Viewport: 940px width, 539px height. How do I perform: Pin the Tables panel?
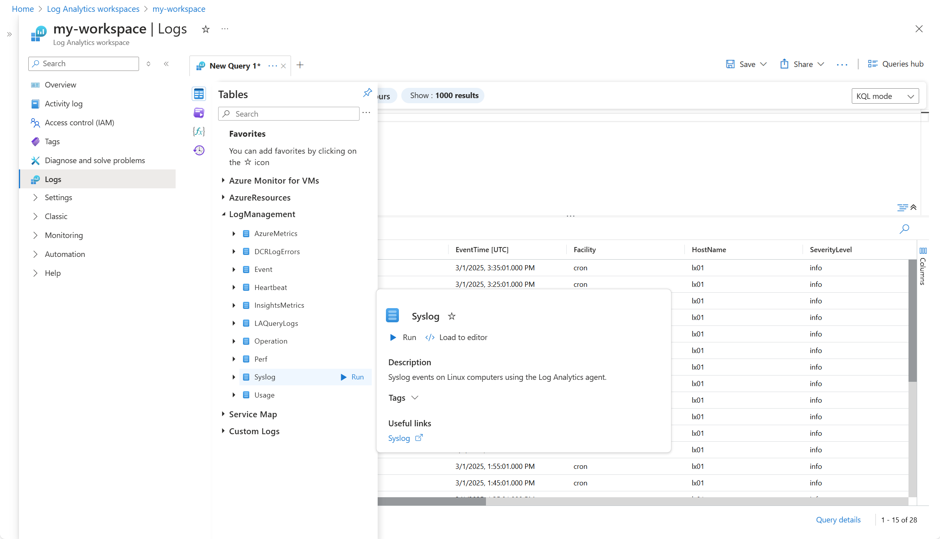[x=367, y=93]
